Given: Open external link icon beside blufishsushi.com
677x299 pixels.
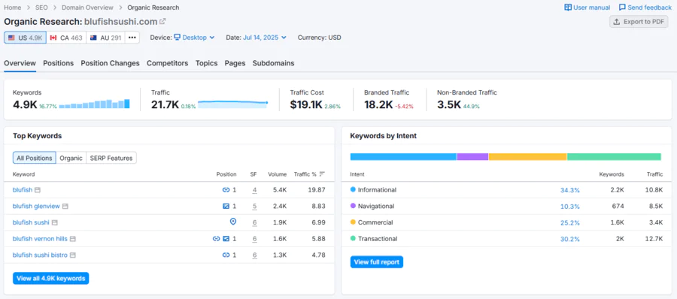Looking at the screenshot, I should (162, 21).
